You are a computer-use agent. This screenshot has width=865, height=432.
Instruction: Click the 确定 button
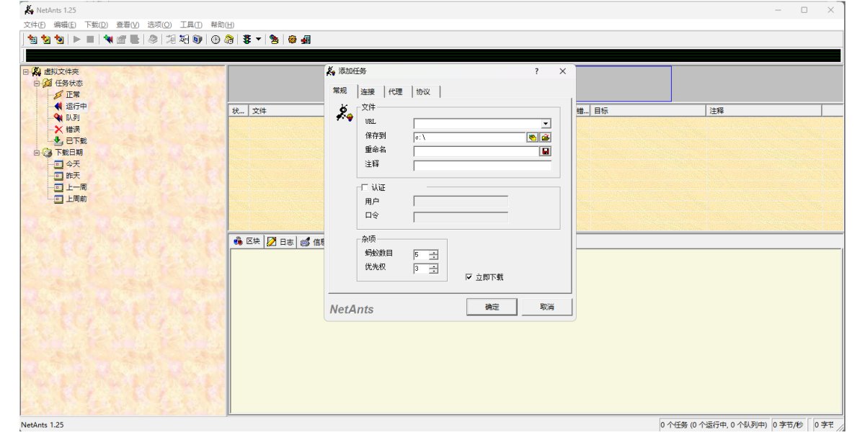[x=492, y=307]
